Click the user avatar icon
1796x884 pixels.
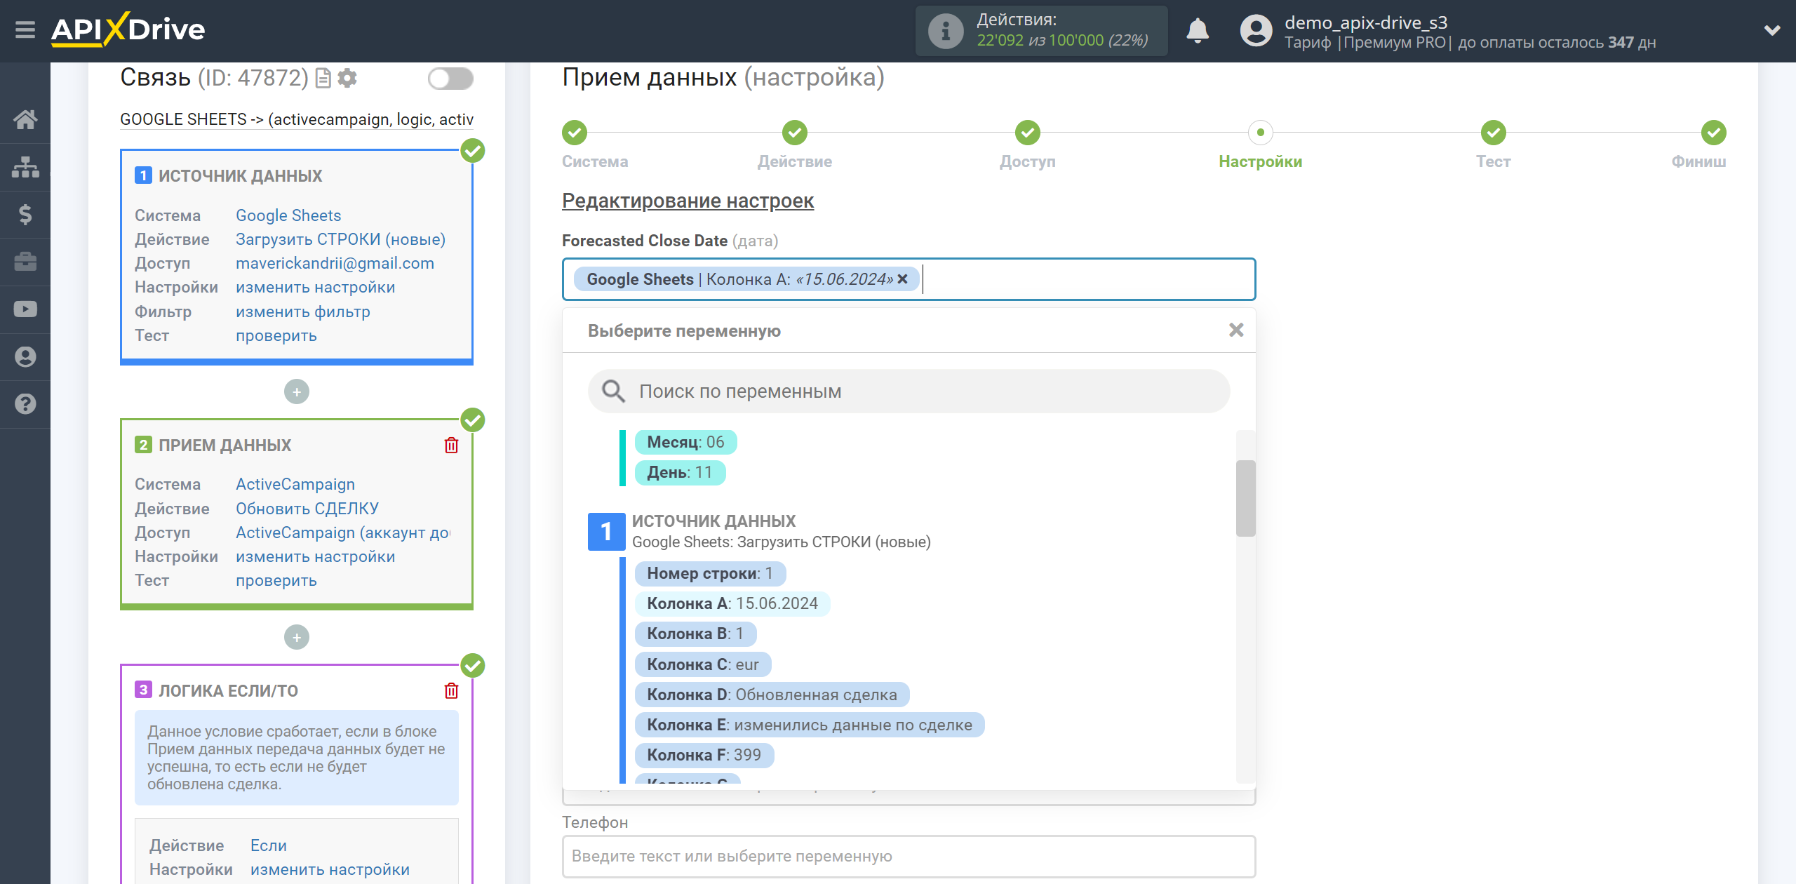[1256, 31]
